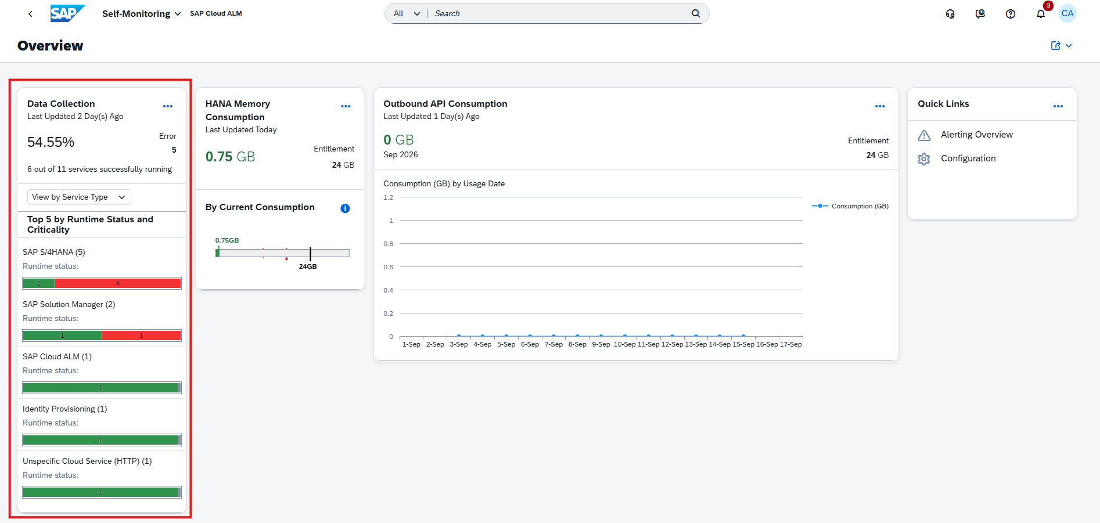The height and width of the screenshot is (523, 1100).
Task: Click the 3-Sep data point on the chart
Action: [x=459, y=336]
